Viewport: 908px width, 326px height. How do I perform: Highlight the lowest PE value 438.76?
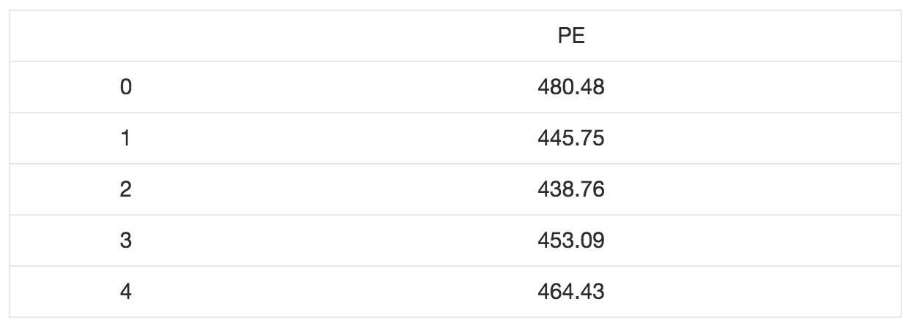pyautogui.click(x=571, y=190)
